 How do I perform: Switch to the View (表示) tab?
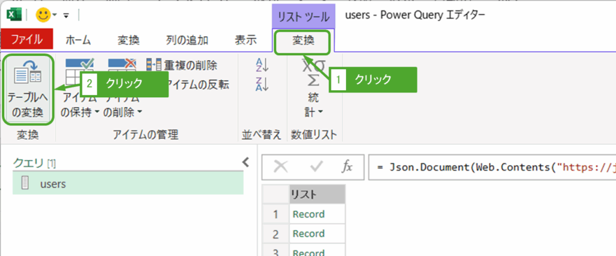tap(245, 40)
